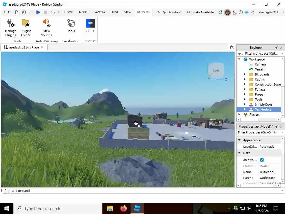Undock the Properties panel
285x214 pixels.
tap(276, 127)
